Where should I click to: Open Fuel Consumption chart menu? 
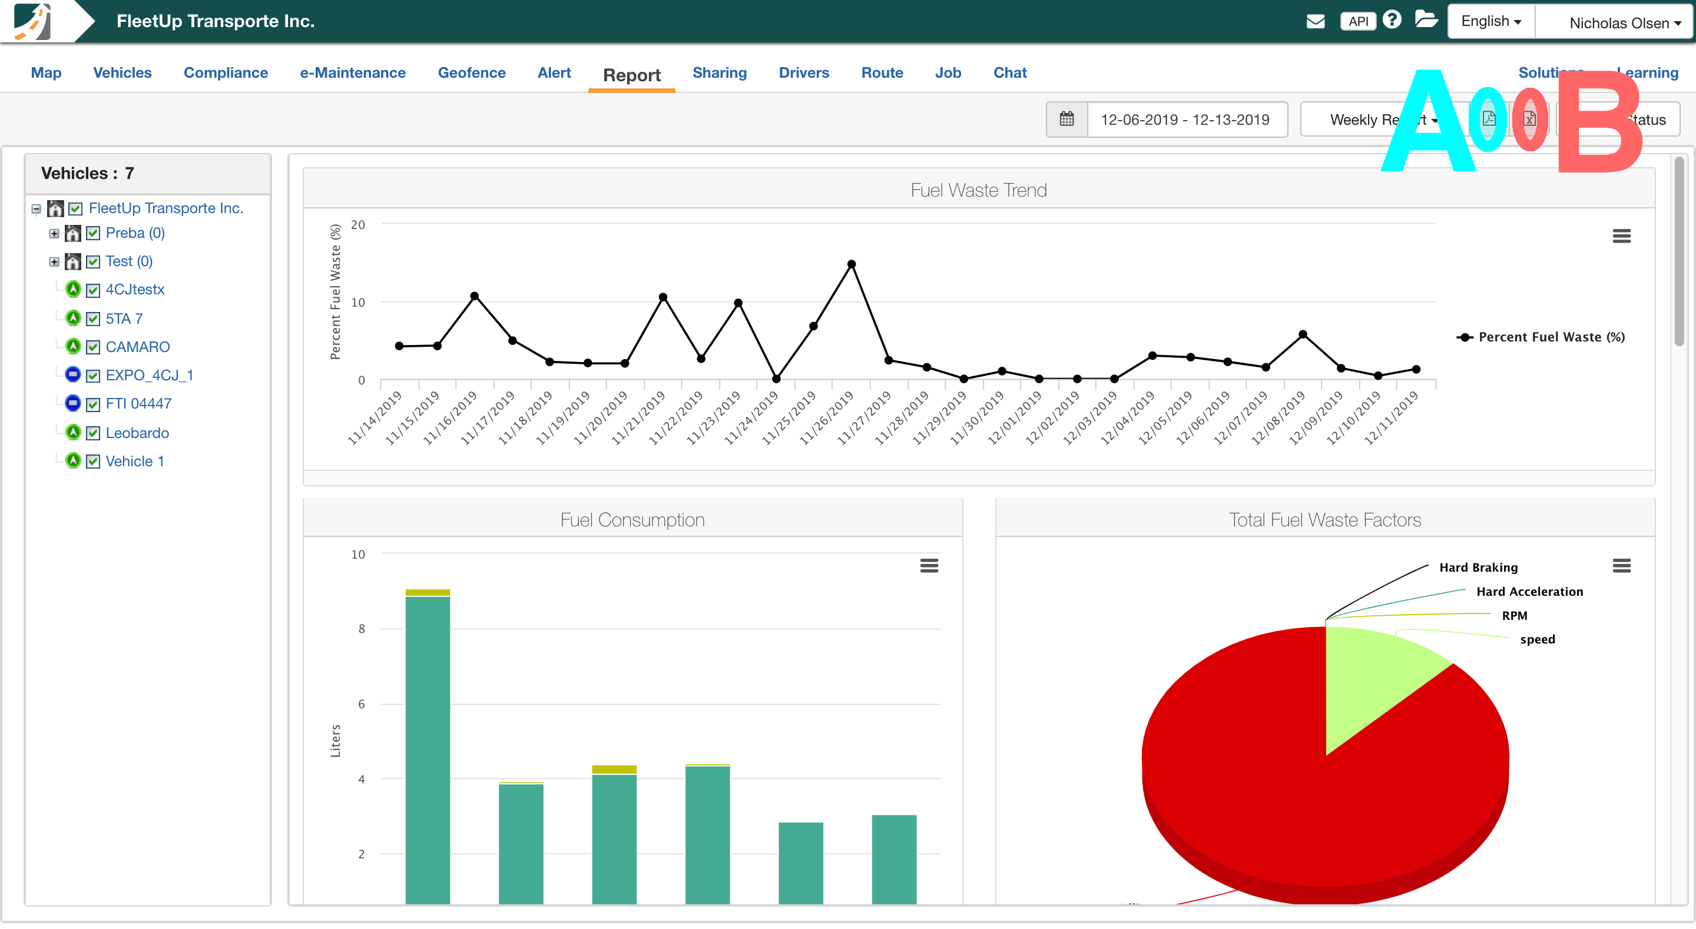click(x=929, y=566)
